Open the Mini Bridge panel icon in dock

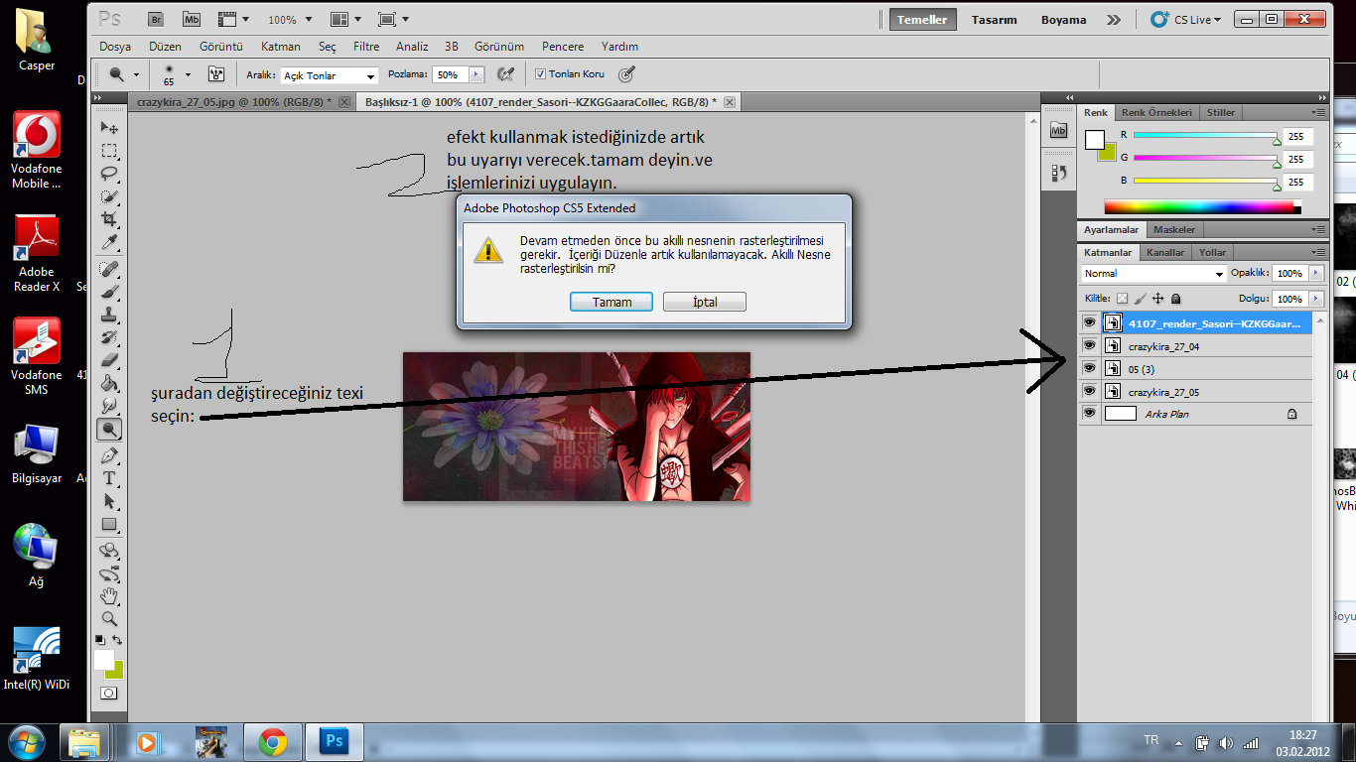pyautogui.click(x=1058, y=130)
